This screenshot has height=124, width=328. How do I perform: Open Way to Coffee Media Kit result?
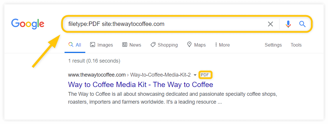140,85
